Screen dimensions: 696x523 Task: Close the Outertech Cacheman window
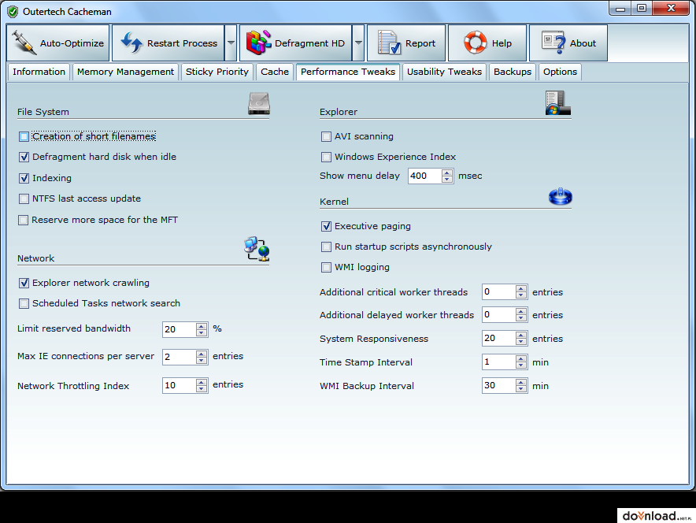tap(671, 9)
